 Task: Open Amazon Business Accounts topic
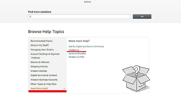coord(44,80)
